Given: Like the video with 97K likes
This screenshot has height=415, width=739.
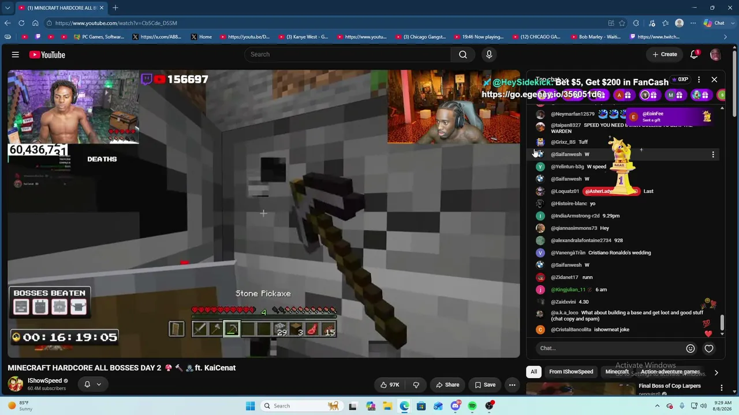Looking at the screenshot, I should [x=389, y=384].
